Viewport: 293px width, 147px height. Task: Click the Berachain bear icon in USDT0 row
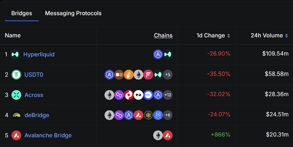[119, 75]
